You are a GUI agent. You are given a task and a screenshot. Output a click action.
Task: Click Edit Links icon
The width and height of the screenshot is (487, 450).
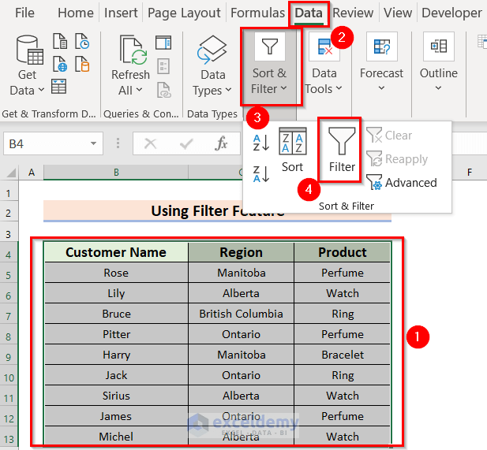click(x=163, y=90)
